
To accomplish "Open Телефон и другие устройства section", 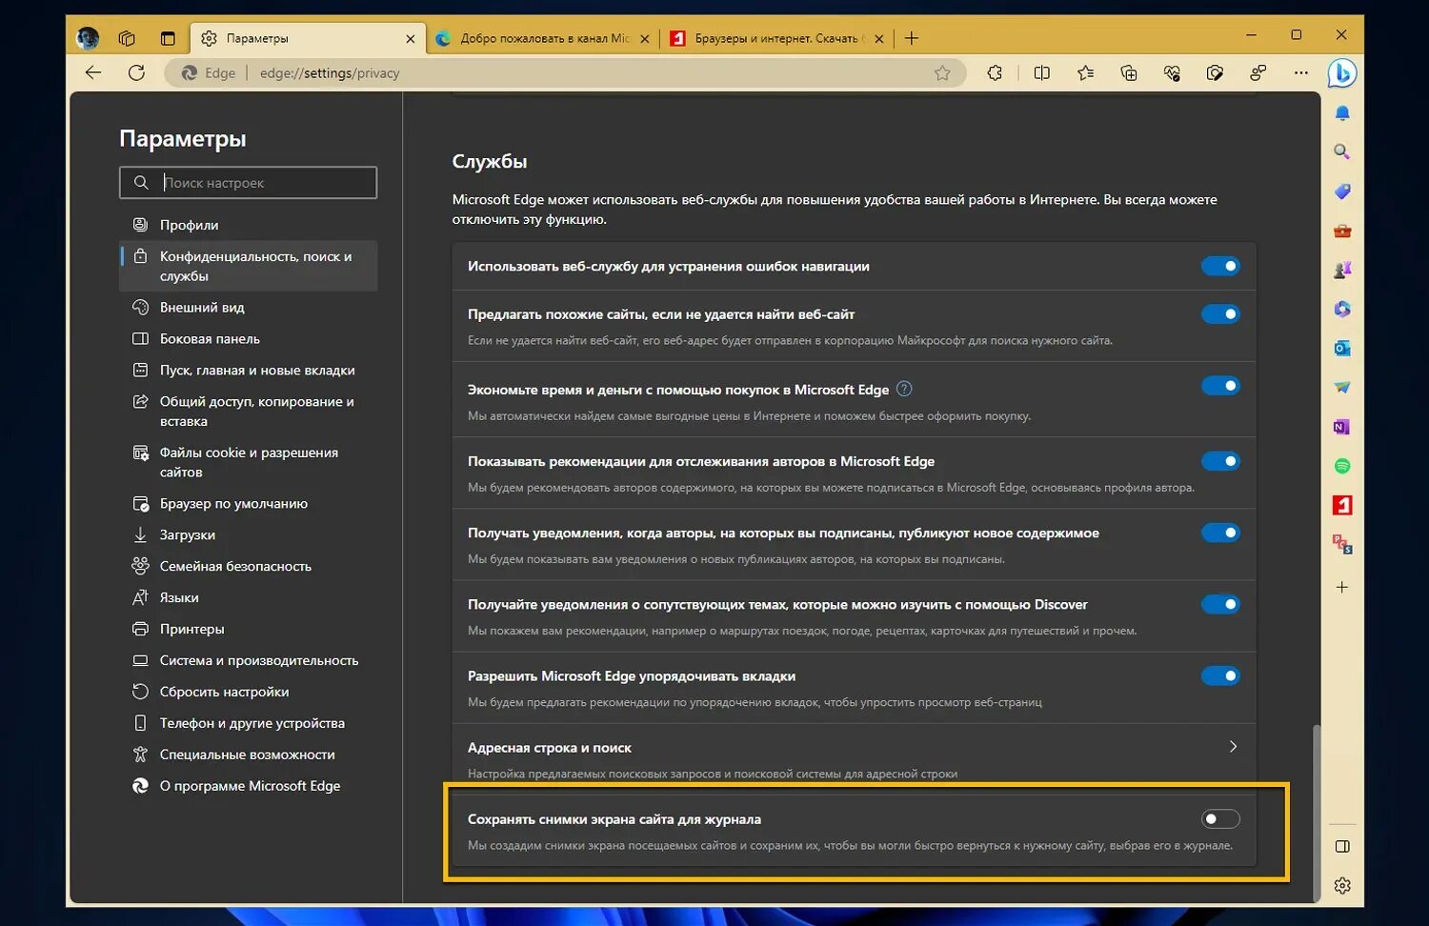I will tap(249, 723).
